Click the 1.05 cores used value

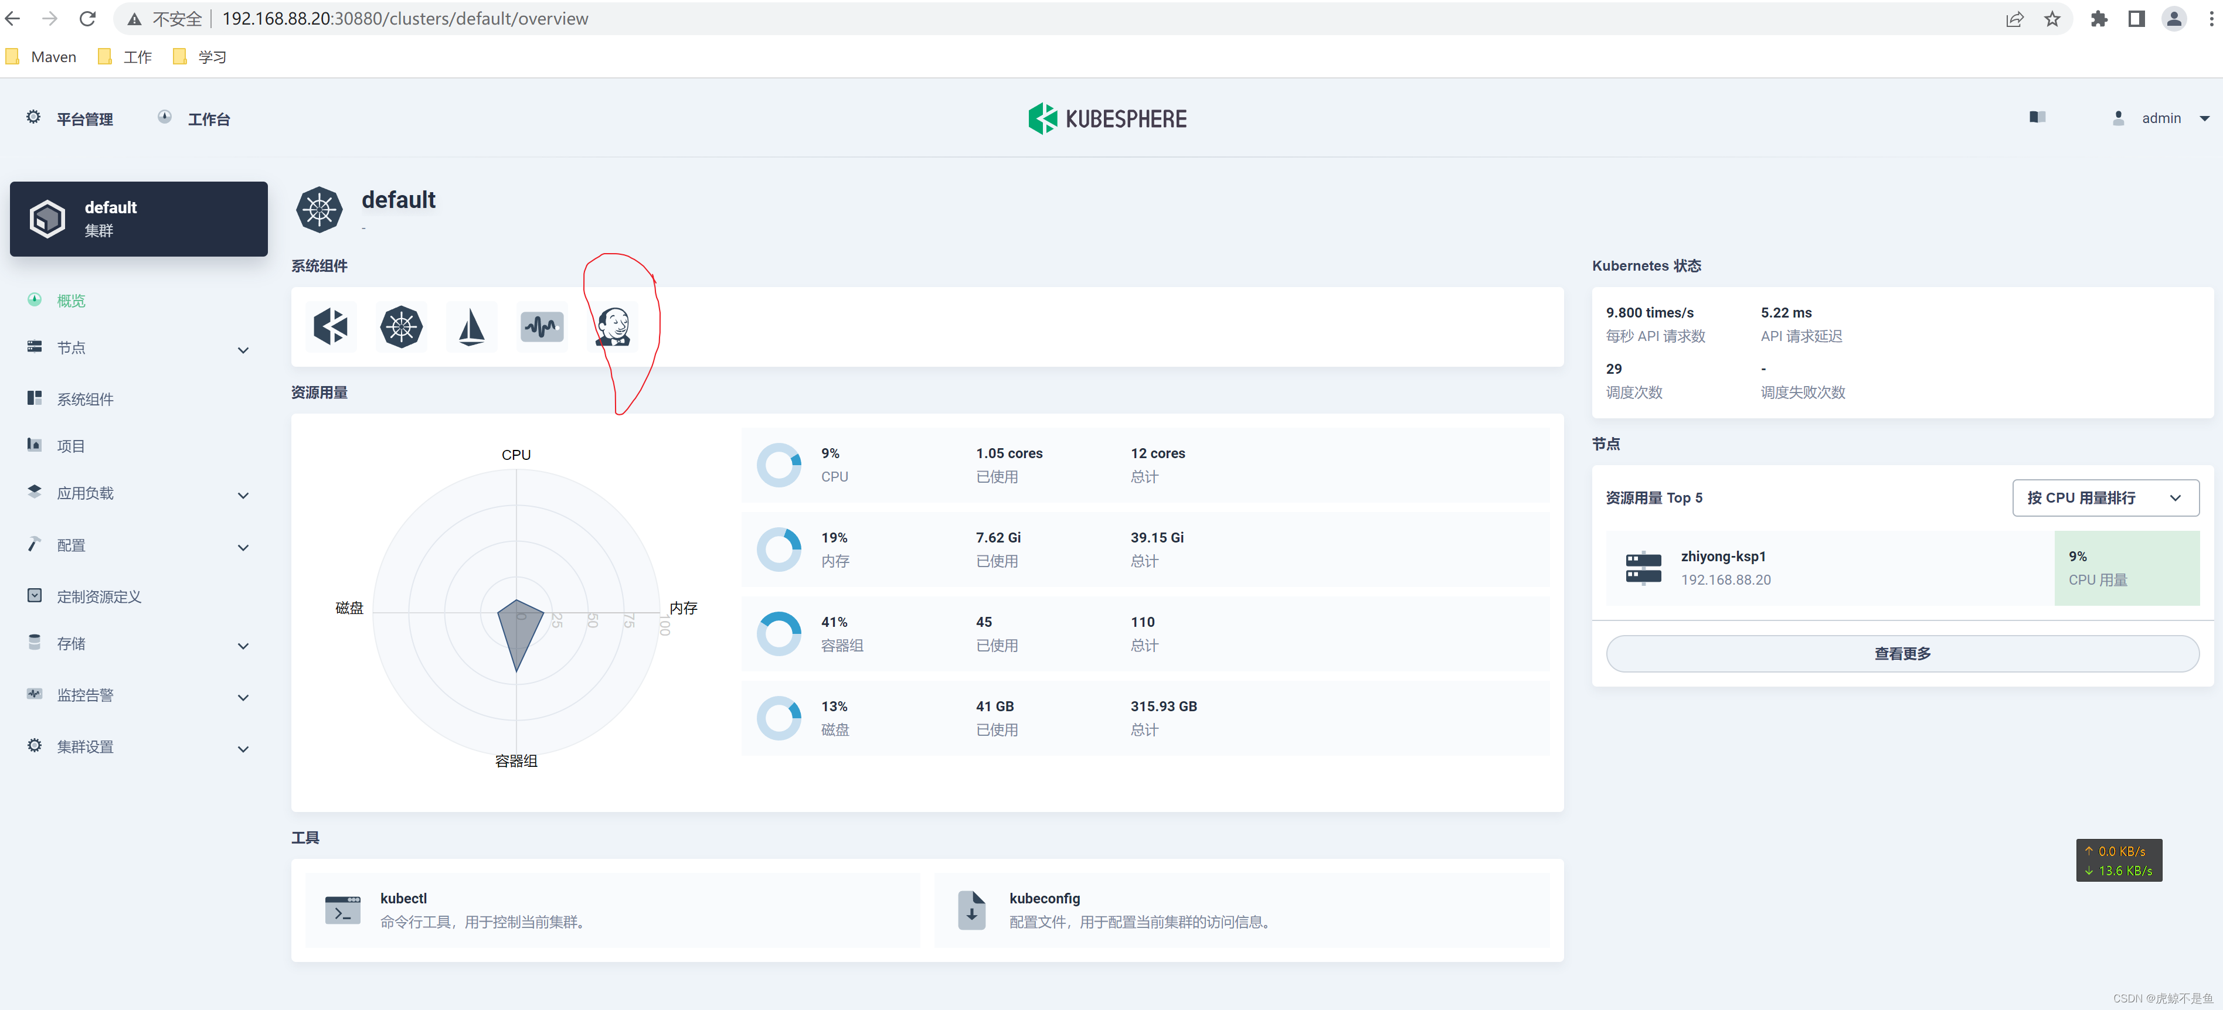click(1009, 453)
